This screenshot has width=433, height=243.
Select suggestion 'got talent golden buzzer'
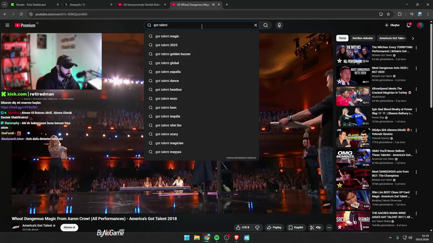point(202,54)
